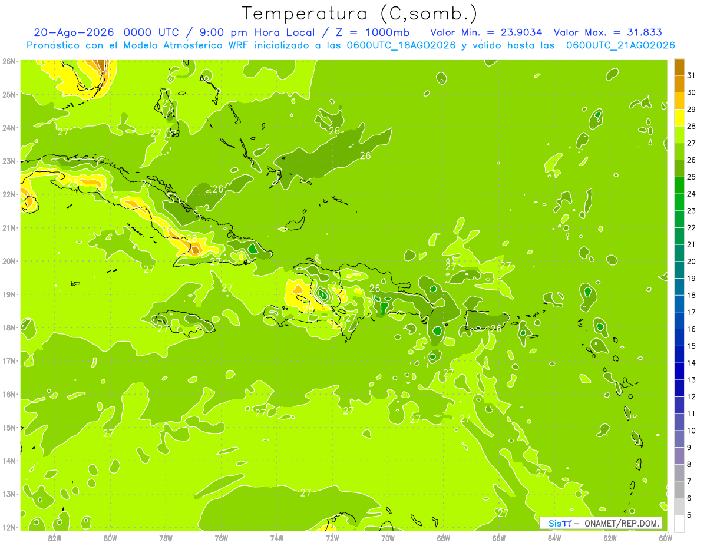Viewport: 707px width, 546px height.
Task: Click the "Valor Max. = 31.833" value
Action: (608, 32)
